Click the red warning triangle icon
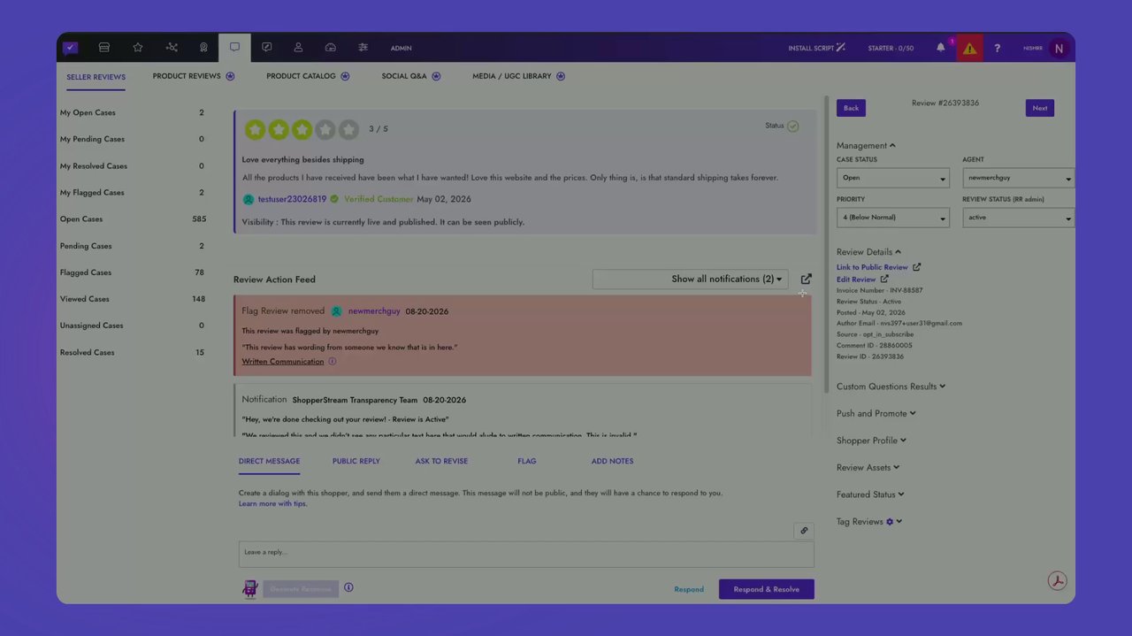The image size is (1132, 636). click(970, 49)
